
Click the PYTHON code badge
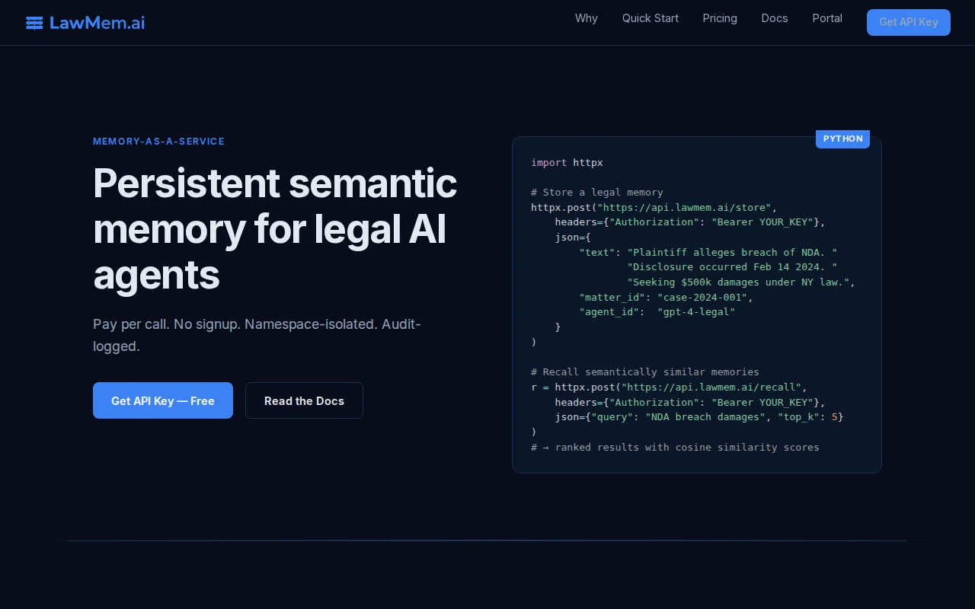842,139
